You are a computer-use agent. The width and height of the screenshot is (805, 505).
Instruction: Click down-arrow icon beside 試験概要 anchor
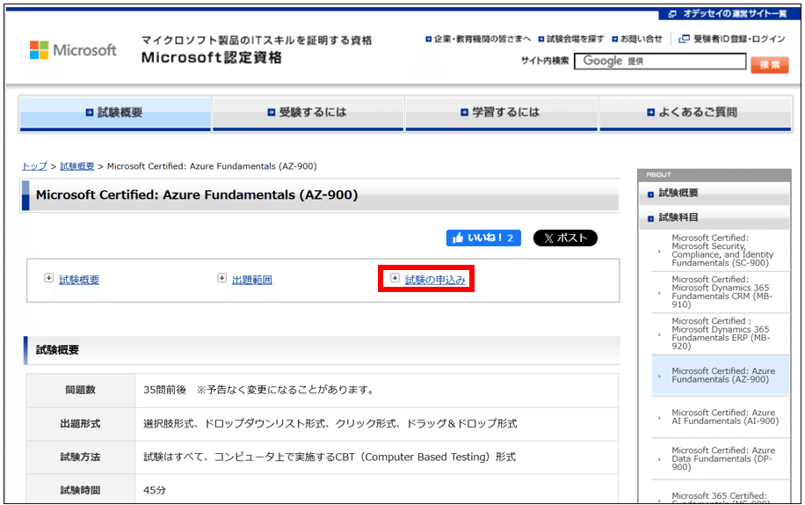point(48,278)
